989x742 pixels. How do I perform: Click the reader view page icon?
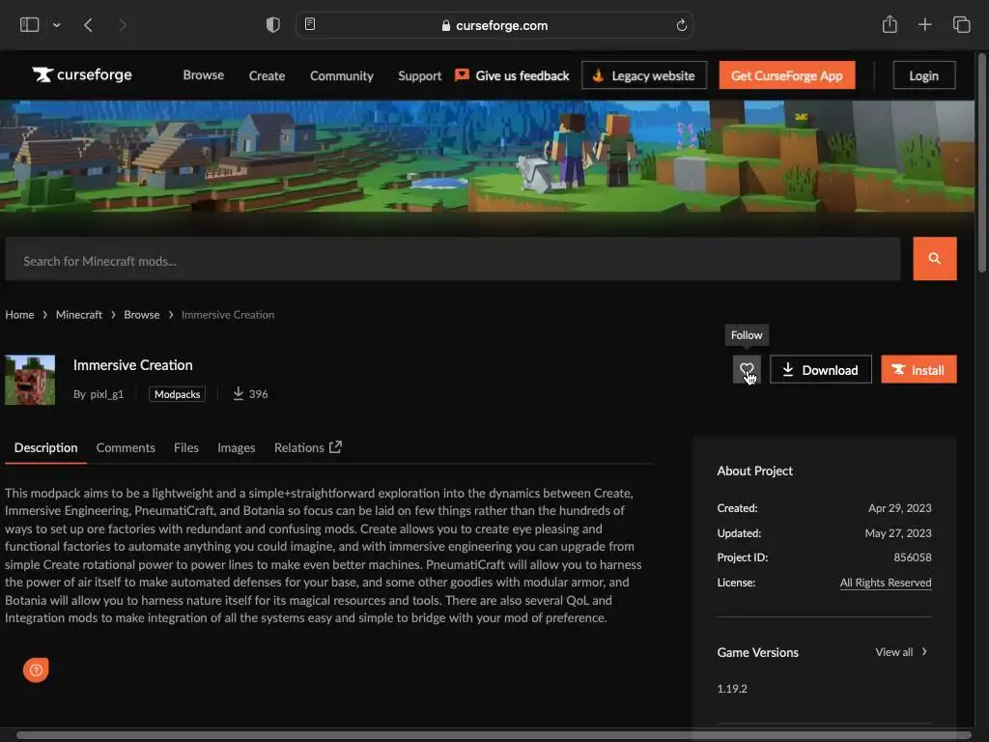(x=310, y=24)
